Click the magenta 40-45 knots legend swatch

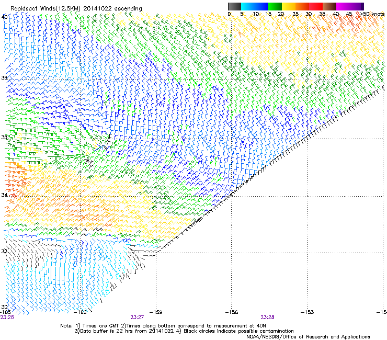[343, 6]
